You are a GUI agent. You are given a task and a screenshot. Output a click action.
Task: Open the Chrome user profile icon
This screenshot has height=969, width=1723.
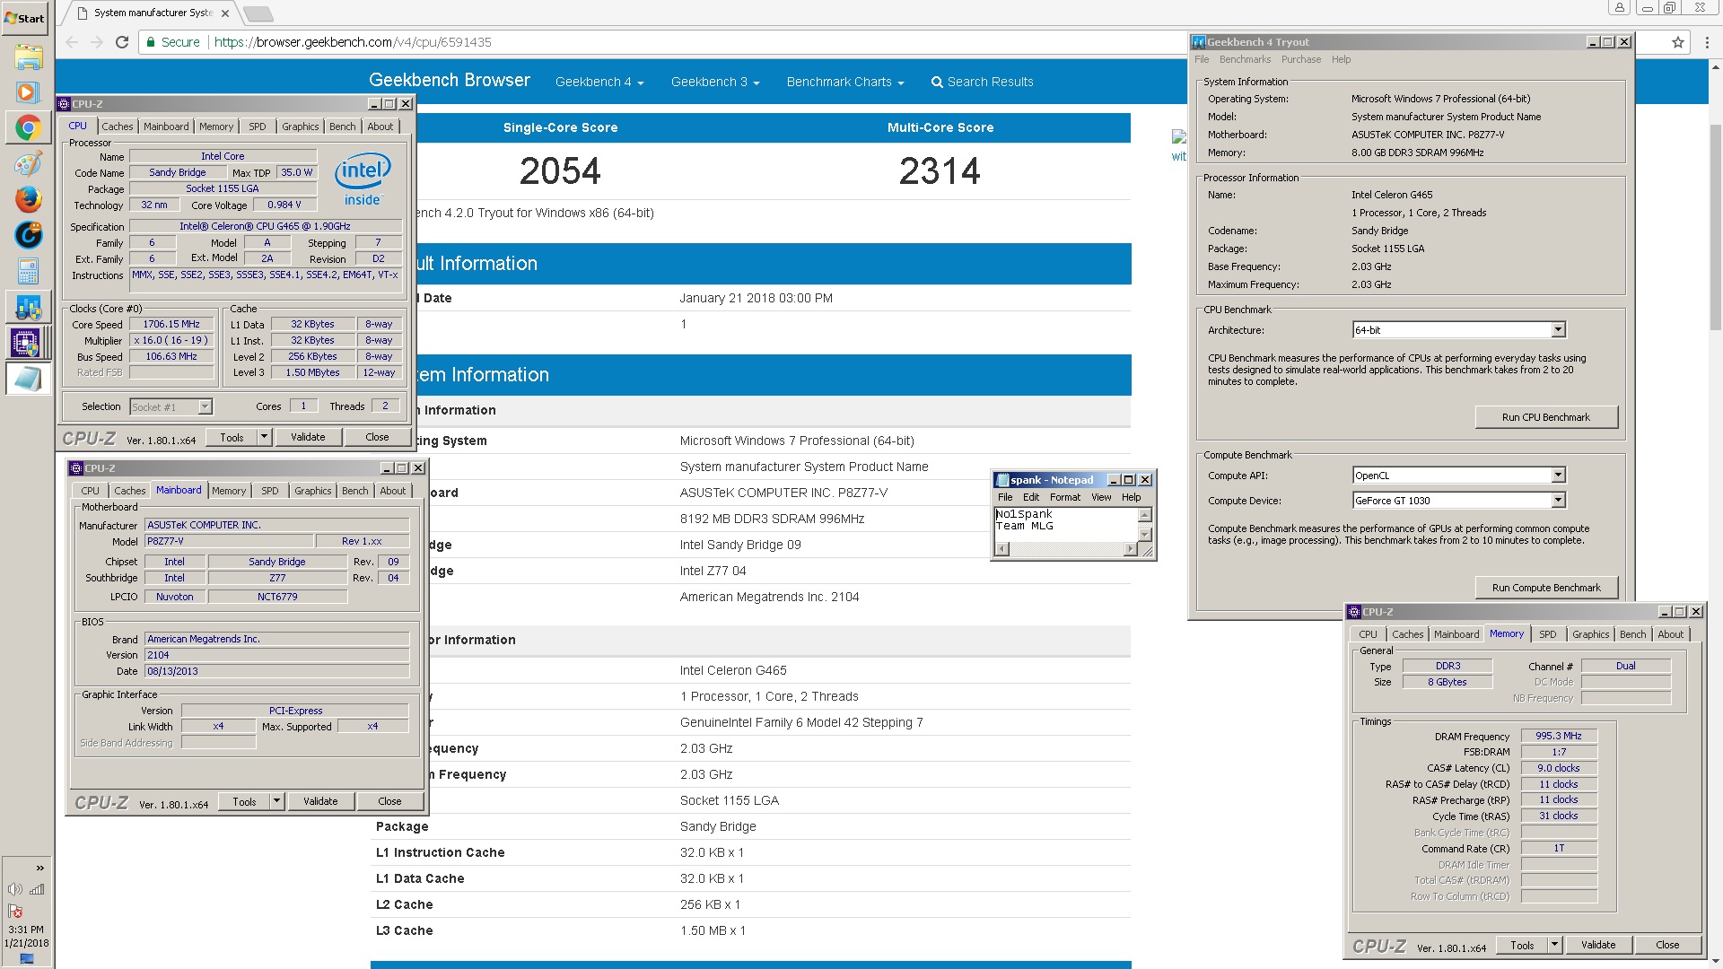tap(1619, 7)
